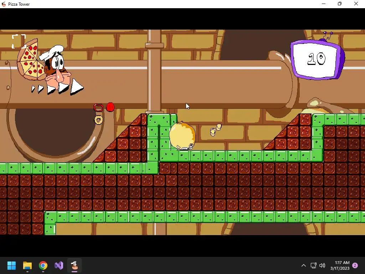Restore down the Pizza Tower window
This screenshot has width=365, height=274.
click(x=340, y=4)
